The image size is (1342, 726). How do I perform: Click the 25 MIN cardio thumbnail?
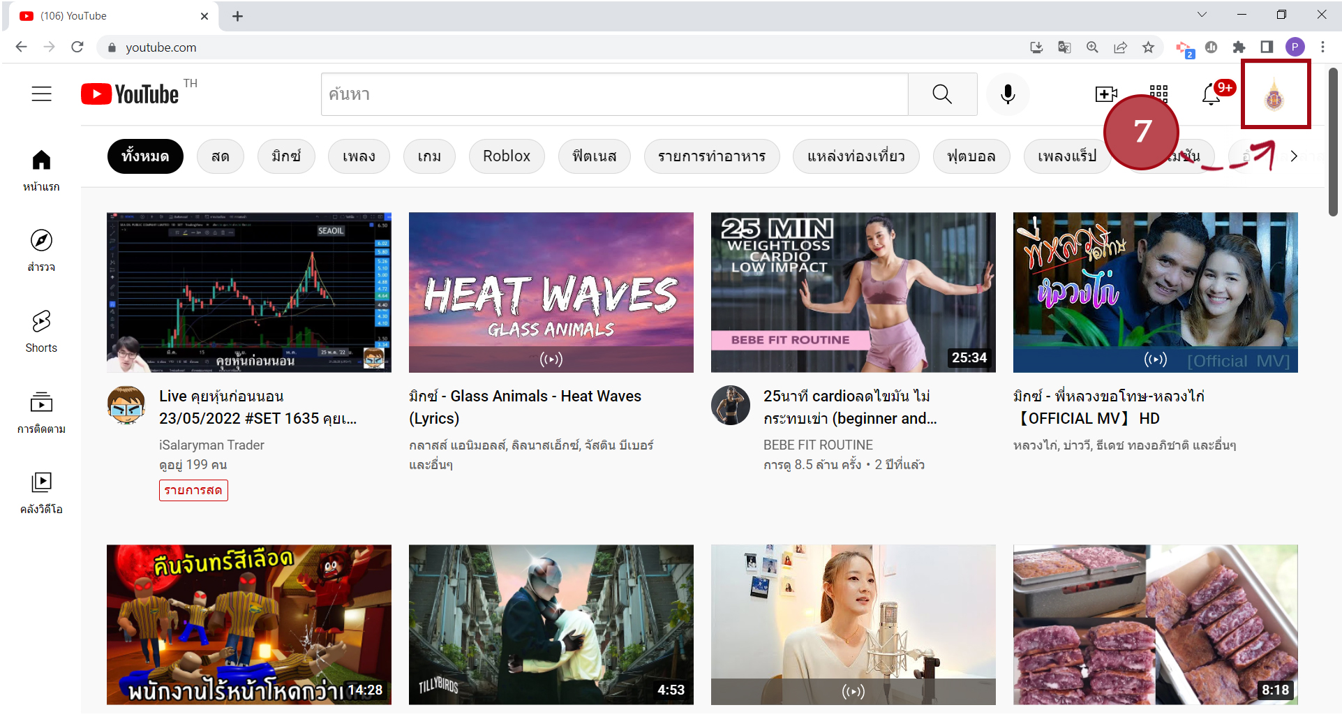853,292
